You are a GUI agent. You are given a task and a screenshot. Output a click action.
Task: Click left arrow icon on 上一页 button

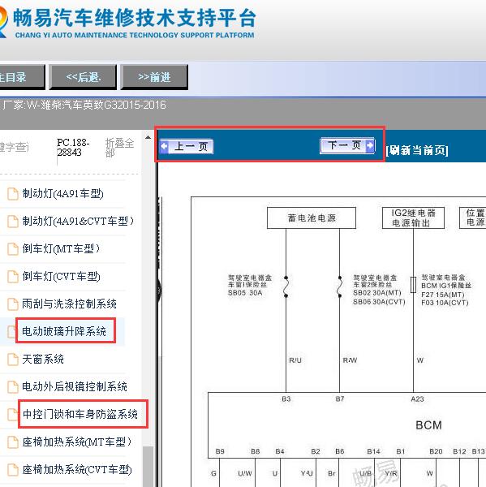click(x=164, y=146)
